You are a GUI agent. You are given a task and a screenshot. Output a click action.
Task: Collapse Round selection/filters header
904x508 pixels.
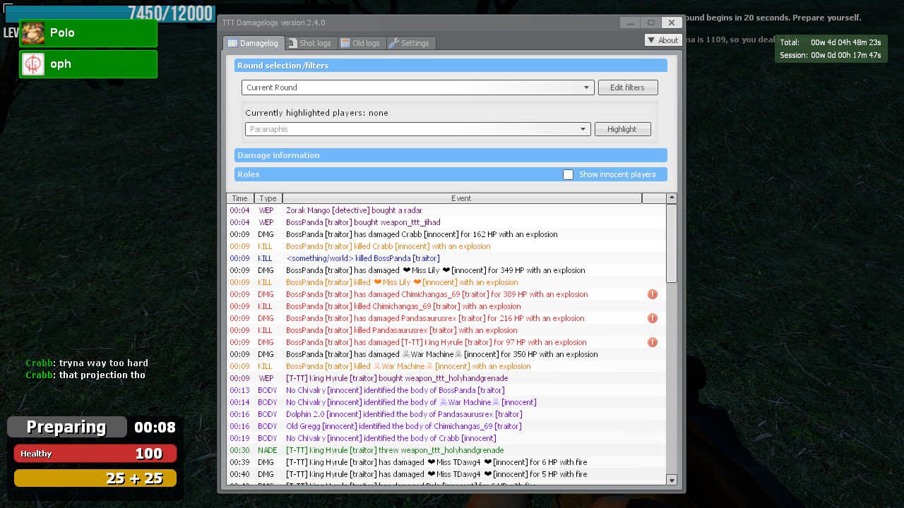coord(451,66)
